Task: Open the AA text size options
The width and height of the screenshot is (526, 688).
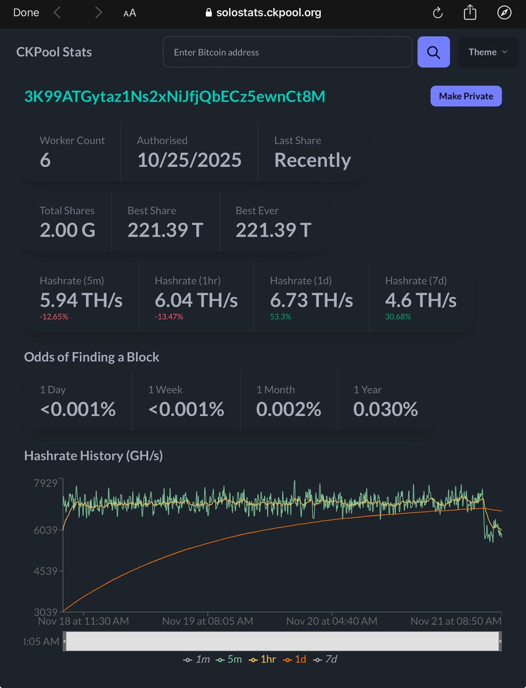Action: [130, 13]
